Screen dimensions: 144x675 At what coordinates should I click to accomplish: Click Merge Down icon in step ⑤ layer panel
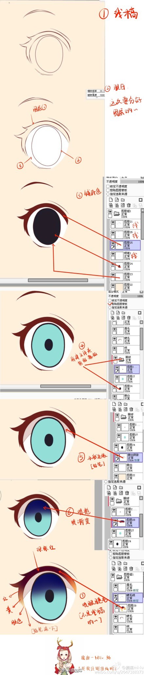point(120,409)
